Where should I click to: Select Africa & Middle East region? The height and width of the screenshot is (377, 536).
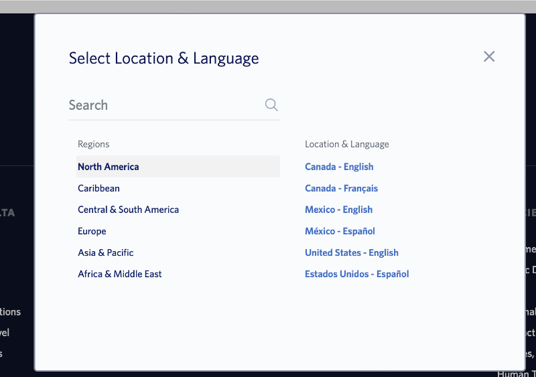click(x=120, y=274)
